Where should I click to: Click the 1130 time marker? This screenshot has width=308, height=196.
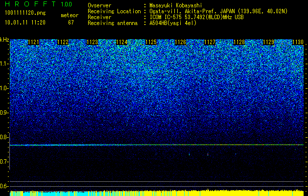coord(298,42)
